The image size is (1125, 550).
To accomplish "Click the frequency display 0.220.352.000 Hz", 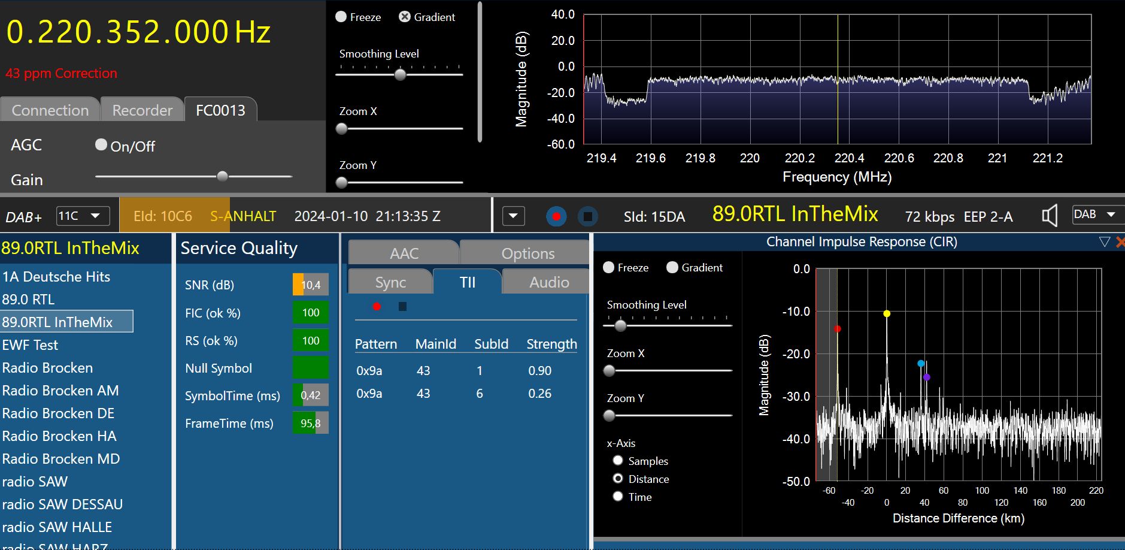I will click(x=138, y=32).
